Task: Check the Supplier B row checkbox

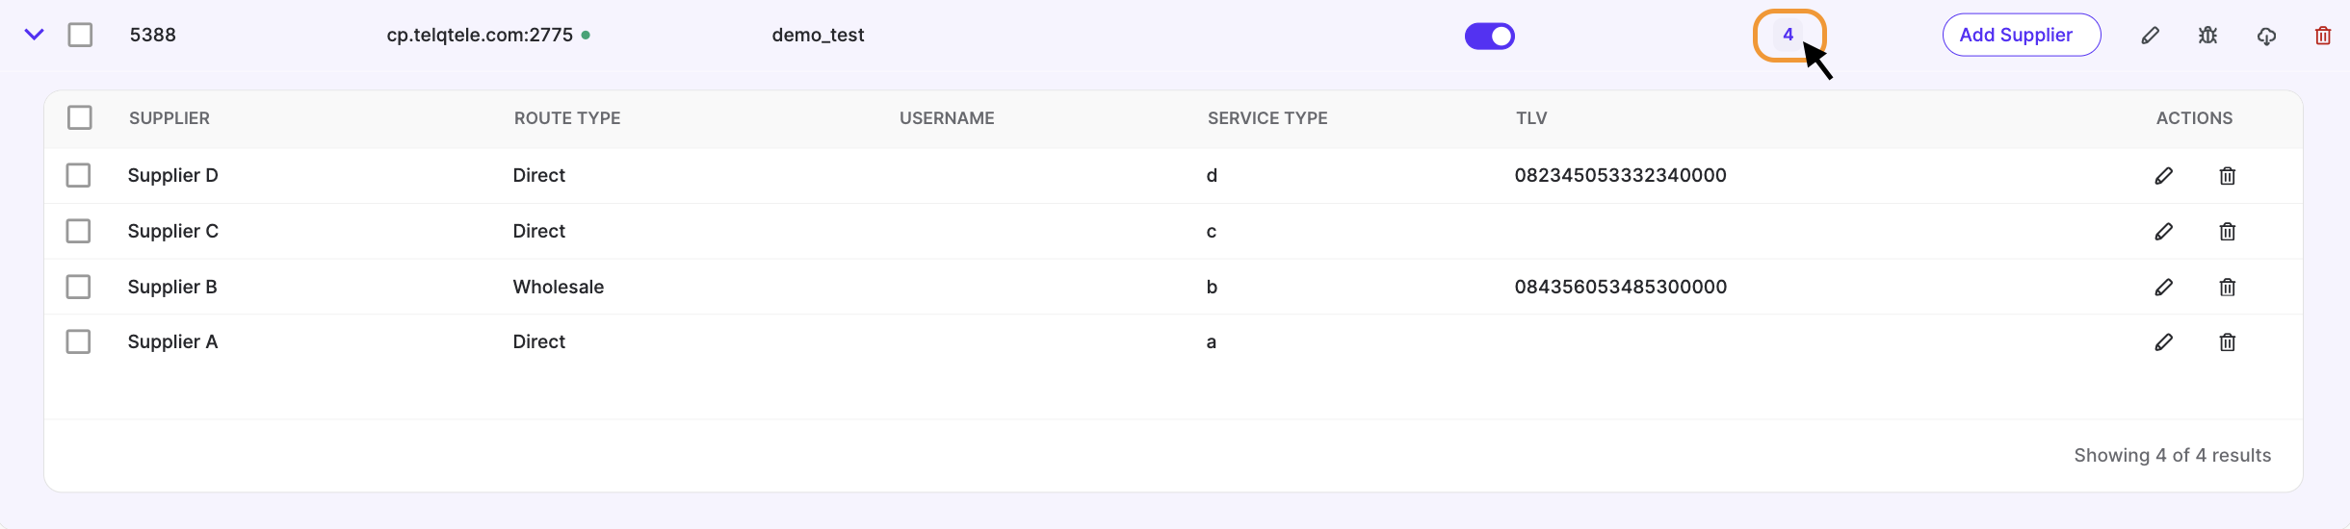Action: pyautogui.click(x=78, y=287)
